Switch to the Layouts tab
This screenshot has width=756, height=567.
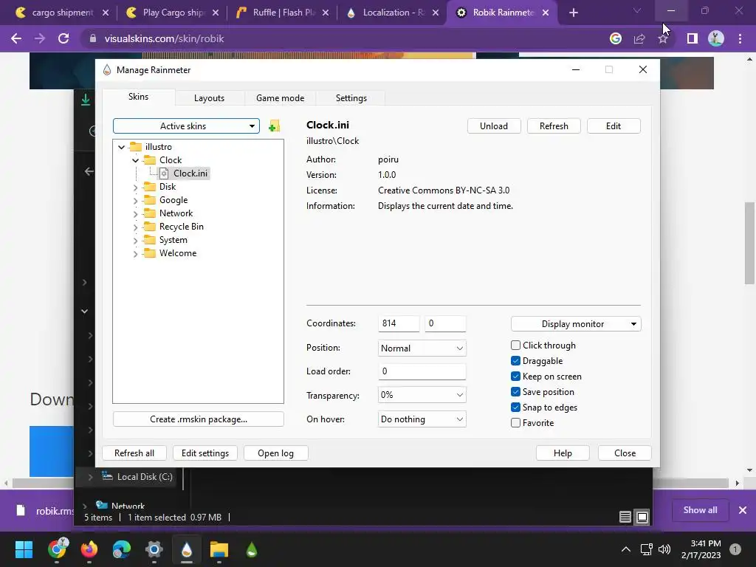(209, 98)
